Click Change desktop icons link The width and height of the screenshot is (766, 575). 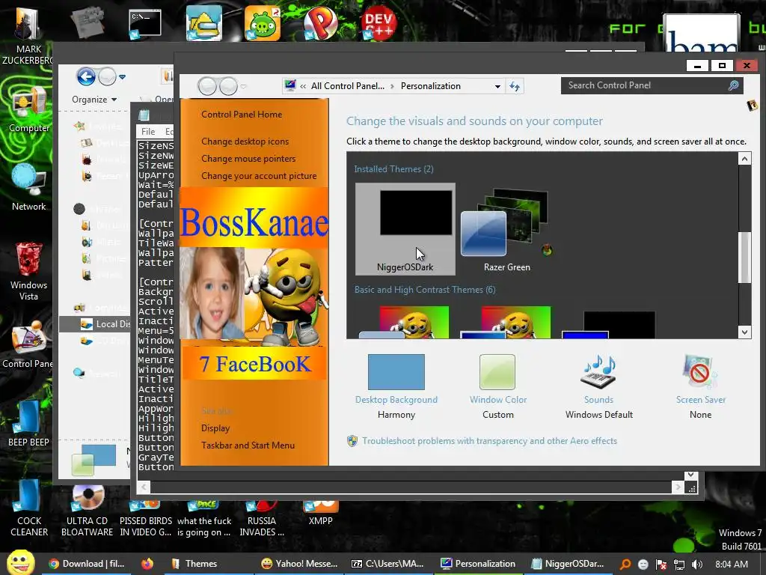tap(245, 142)
